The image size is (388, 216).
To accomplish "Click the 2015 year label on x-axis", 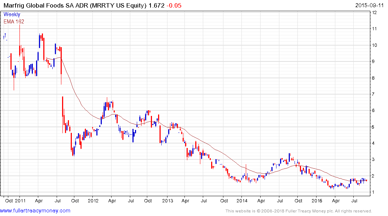I will pyautogui.click(x=317, y=200).
